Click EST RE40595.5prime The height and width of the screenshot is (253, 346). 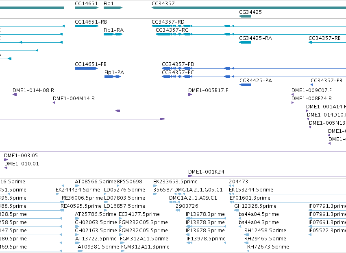coord(81,206)
